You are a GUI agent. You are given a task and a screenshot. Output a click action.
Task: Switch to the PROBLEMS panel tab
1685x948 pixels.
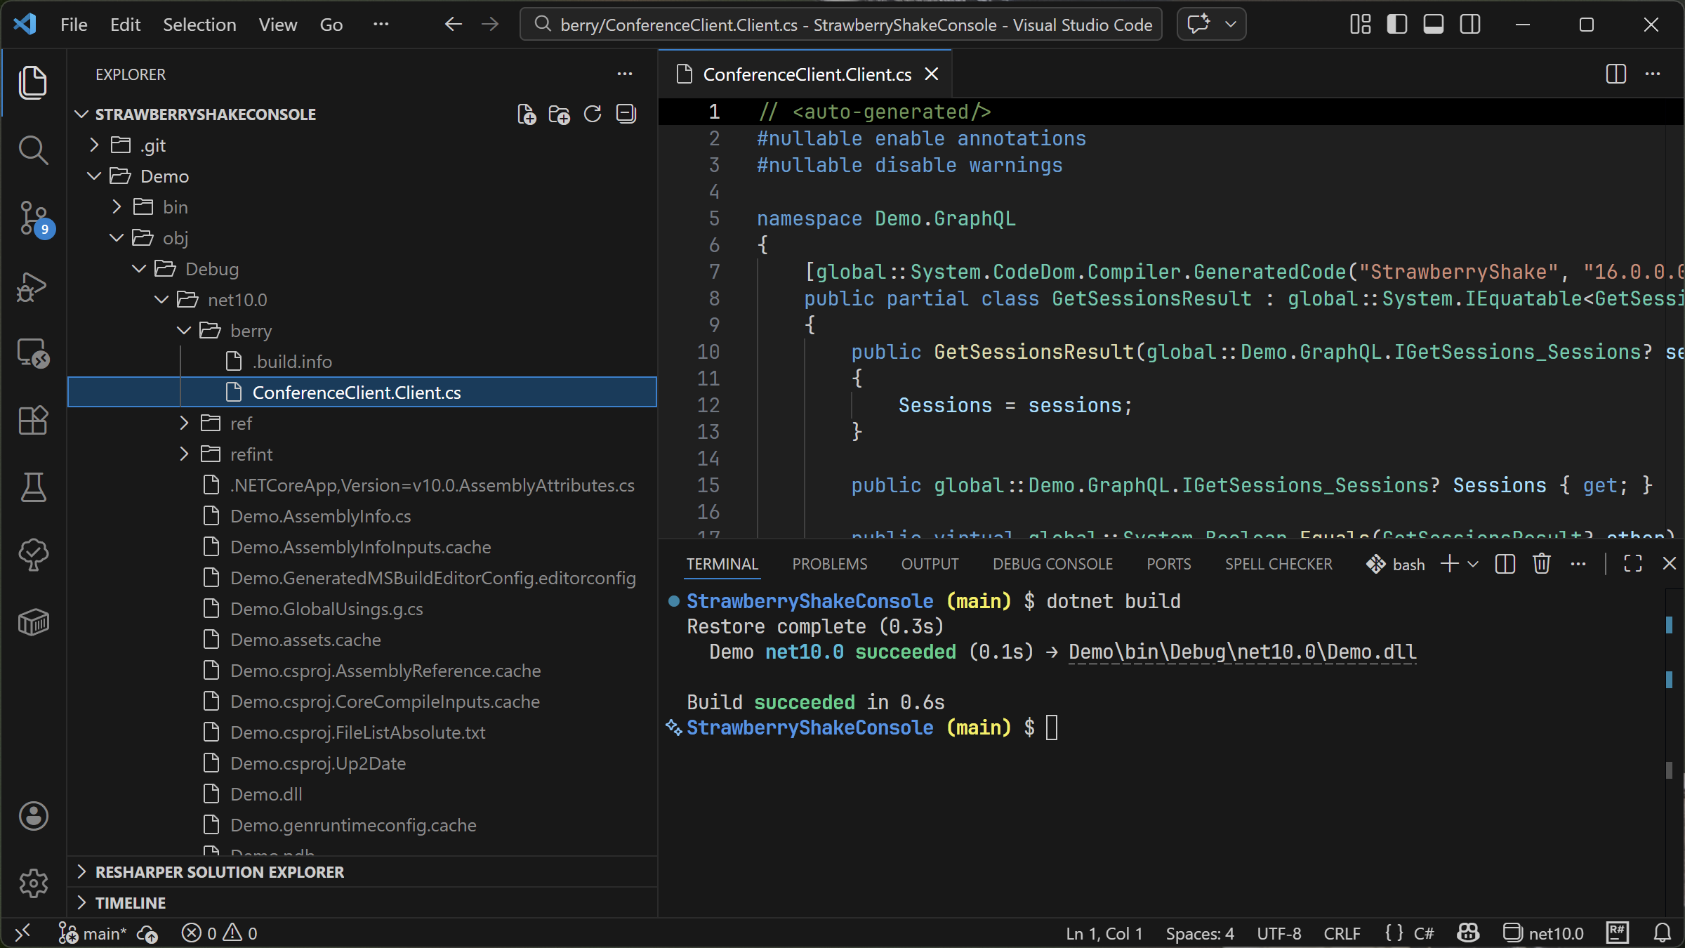829,564
